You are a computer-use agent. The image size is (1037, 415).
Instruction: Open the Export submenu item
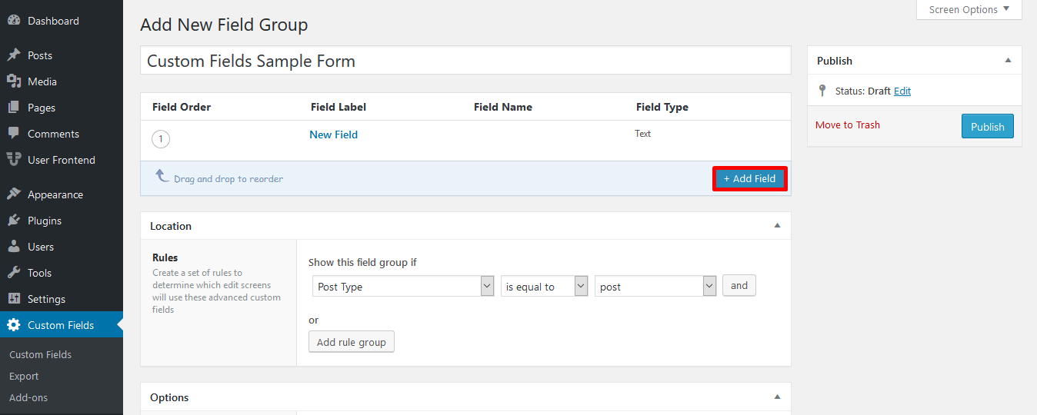24,376
